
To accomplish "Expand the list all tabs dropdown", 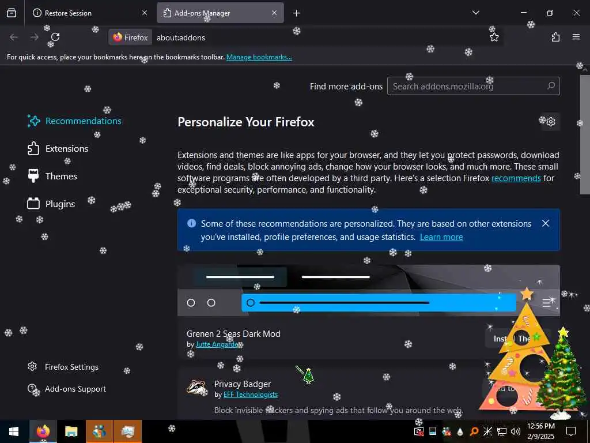I will tap(475, 13).
